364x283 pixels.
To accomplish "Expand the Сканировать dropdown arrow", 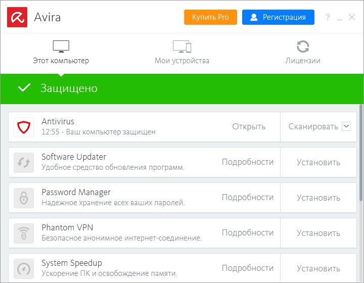I will point(346,126).
